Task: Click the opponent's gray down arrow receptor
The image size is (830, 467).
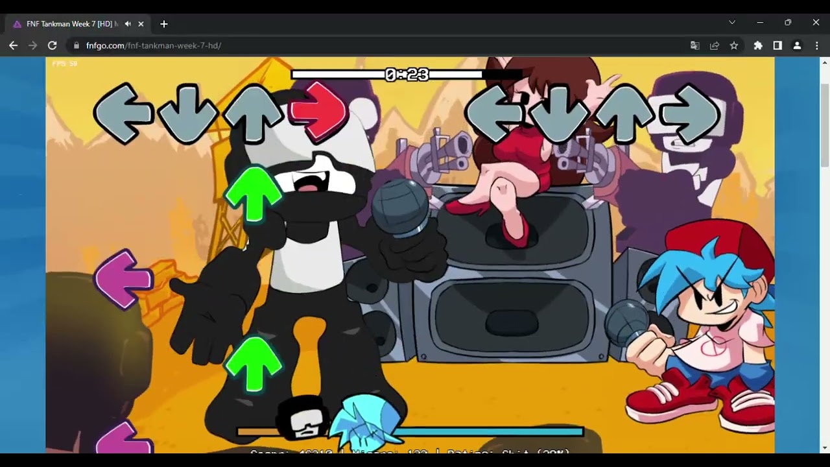Action: [x=188, y=114]
